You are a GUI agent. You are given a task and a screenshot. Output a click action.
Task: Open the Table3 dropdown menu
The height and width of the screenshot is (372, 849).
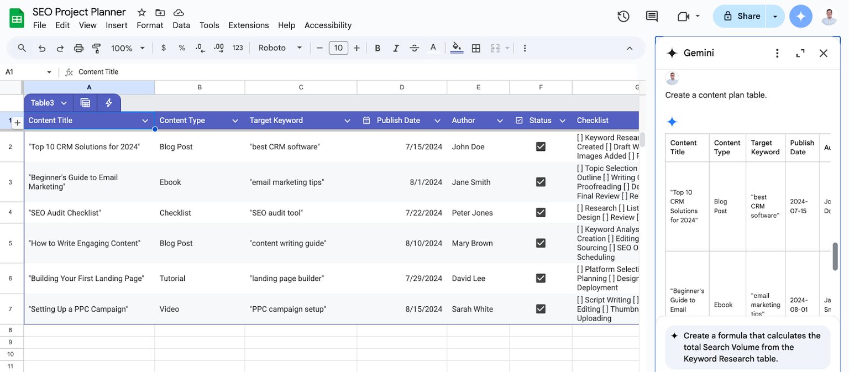[62, 102]
